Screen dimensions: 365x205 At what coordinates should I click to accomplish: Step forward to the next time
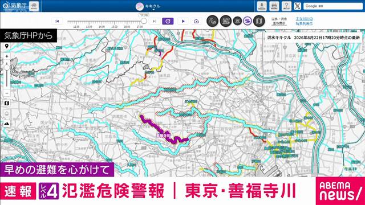(155, 21)
